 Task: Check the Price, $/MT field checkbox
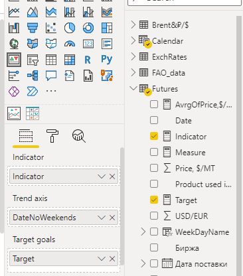tap(154, 168)
